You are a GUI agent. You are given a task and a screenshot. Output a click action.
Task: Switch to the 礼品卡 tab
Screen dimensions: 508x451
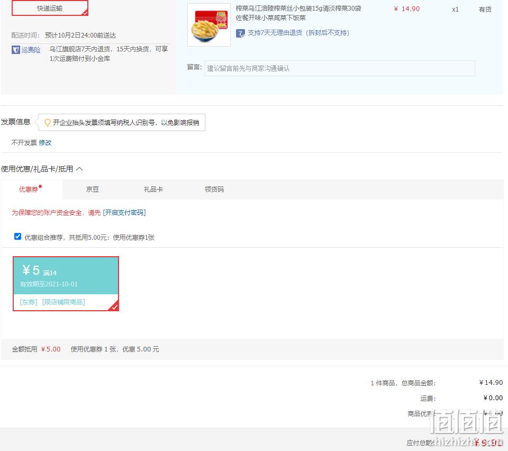(x=153, y=189)
